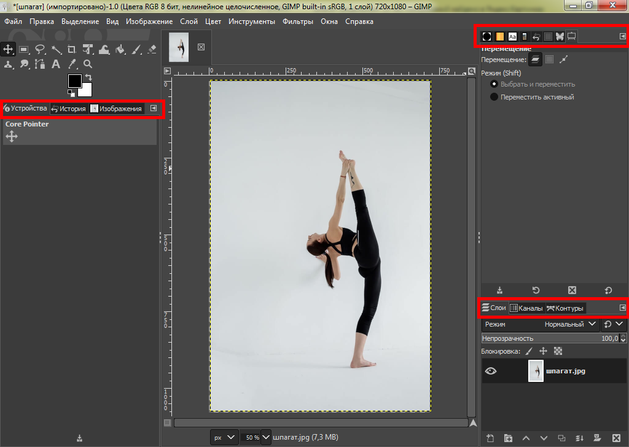The height and width of the screenshot is (447, 629).
Task: Swap foreground and background colors
Action: click(88, 77)
